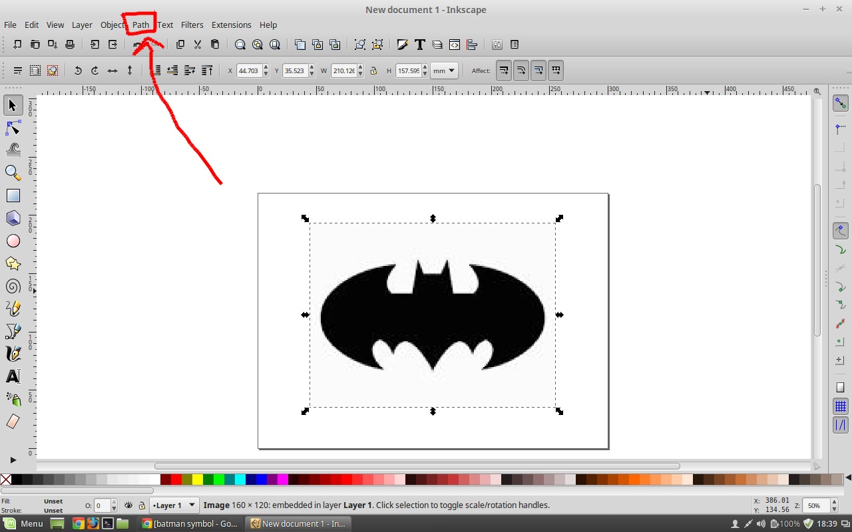
Task: Open the mm units dropdown
Action: click(444, 70)
